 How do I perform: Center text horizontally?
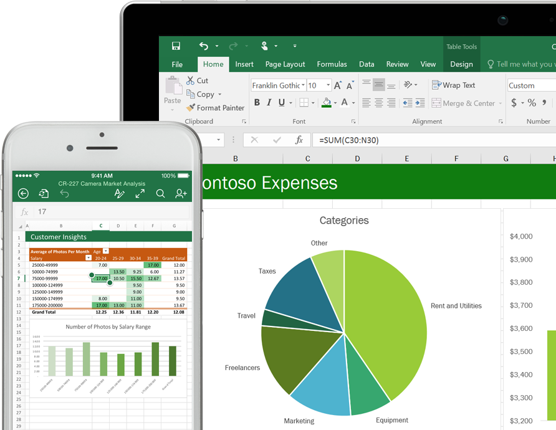pos(379,103)
